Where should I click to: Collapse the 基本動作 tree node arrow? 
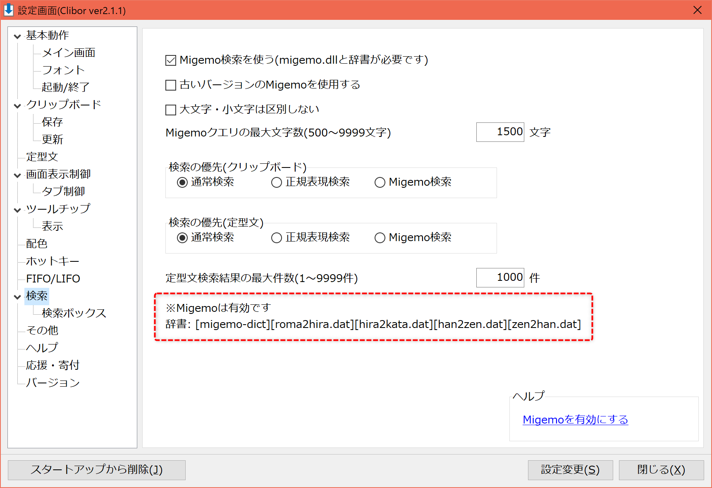17,36
